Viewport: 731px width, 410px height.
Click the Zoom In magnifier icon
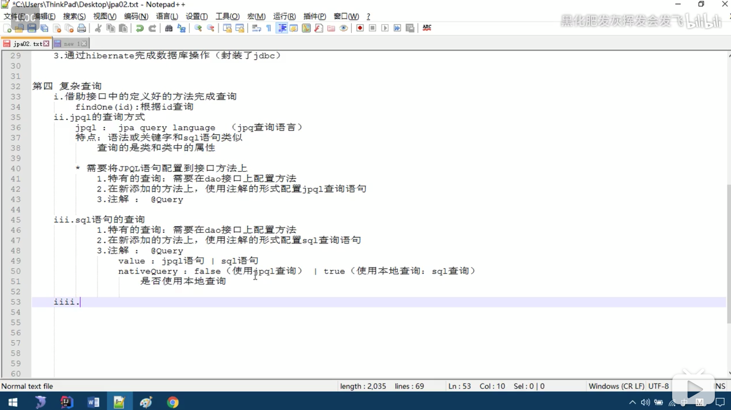[198, 28]
